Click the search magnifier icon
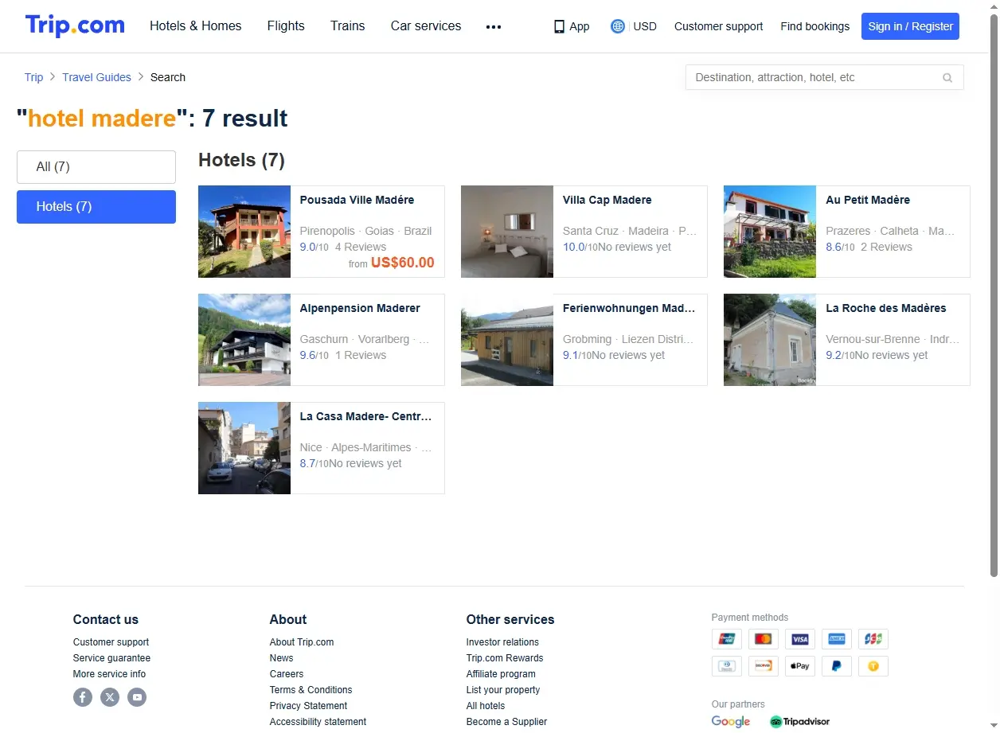This screenshot has height=733, width=1000. tap(947, 77)
